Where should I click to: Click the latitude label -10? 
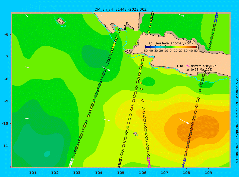click(x=5, y=123)
